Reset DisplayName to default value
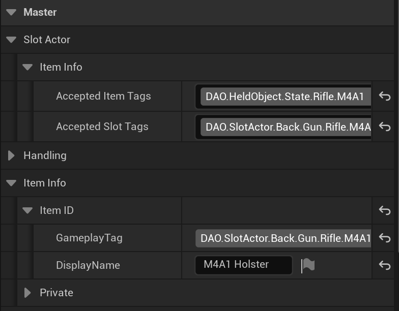Screen dimensions: 399x311 (385, 265)
